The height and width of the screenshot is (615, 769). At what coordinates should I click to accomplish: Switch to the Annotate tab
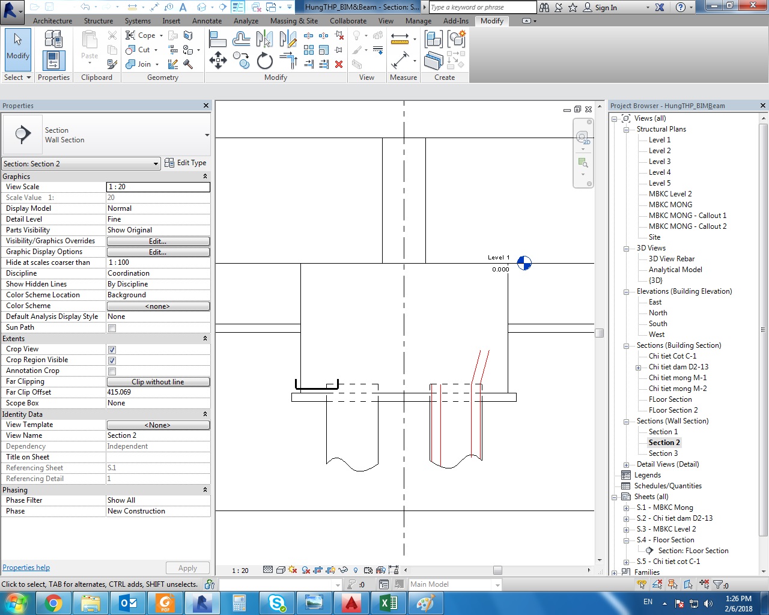point(207,20)
